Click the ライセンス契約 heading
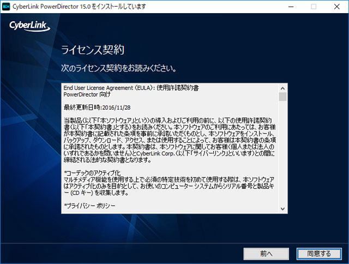Viewport: 349px width, 264px height. pos(93,50)
